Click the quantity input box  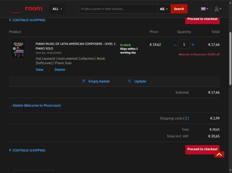point(184,44)
